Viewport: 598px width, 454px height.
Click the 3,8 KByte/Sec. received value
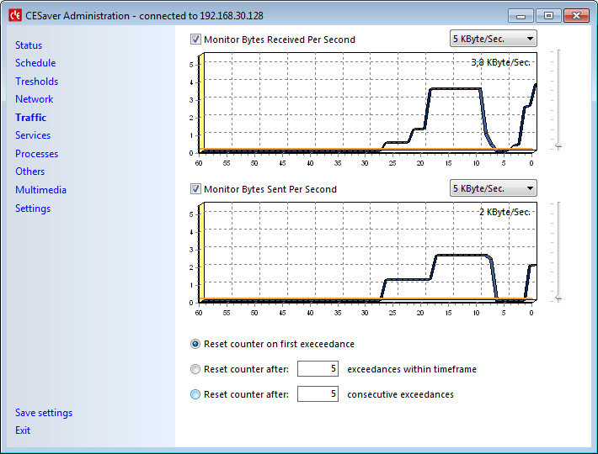click(501, 62)
